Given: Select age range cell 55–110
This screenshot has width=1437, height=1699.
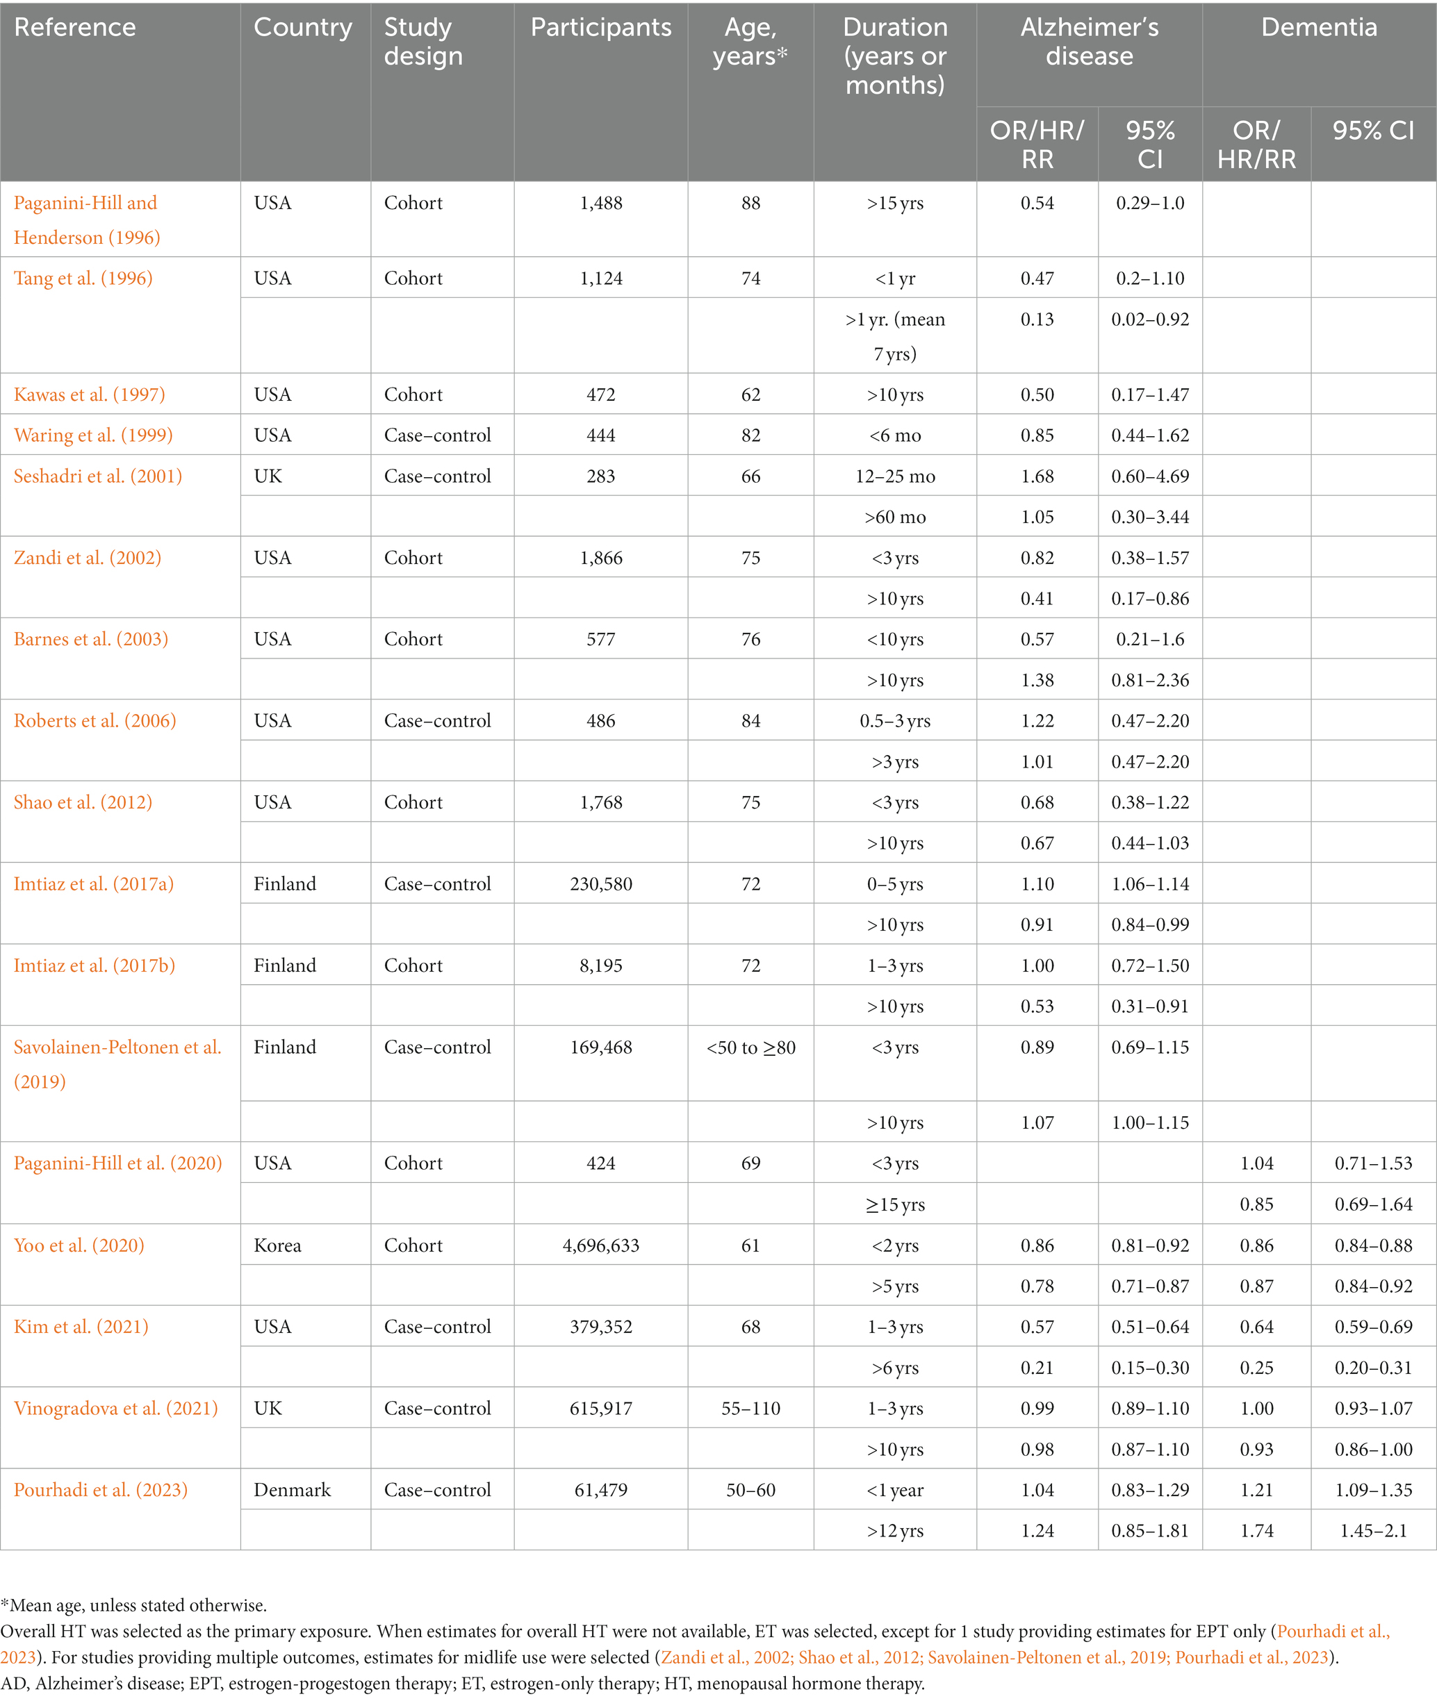Looking at the screenshot, I should point(751,1409).
